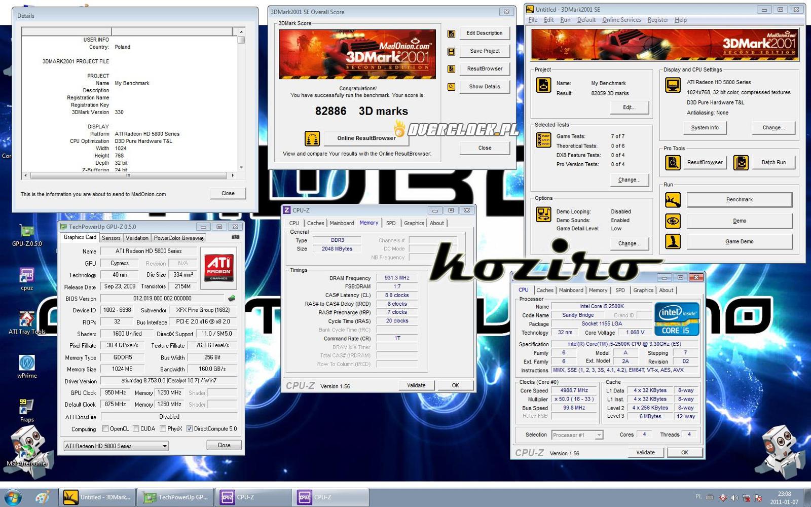Open the Windows Start menu
Screen dimensions: 811x507
pyautogui.click(x=13, y=497)
